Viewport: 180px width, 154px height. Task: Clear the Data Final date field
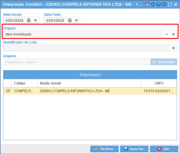(77, 20)
